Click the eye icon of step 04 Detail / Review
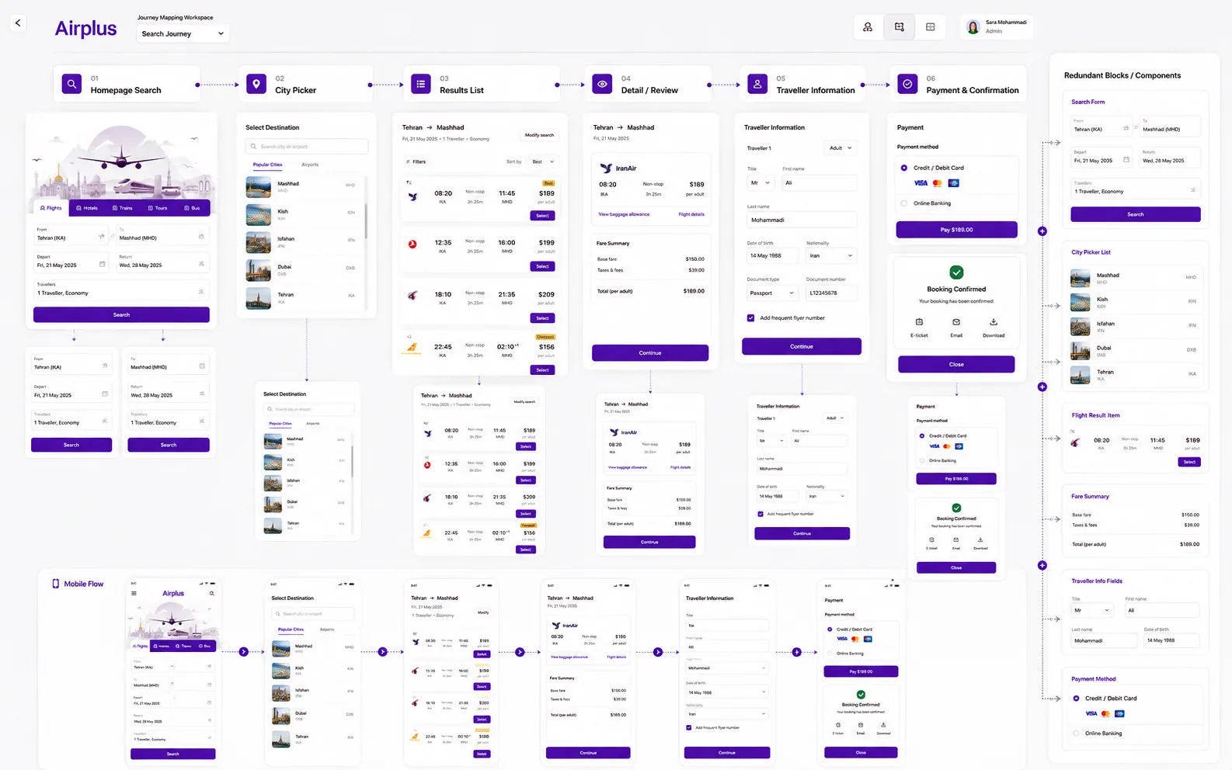 click(x=602, y=84)
